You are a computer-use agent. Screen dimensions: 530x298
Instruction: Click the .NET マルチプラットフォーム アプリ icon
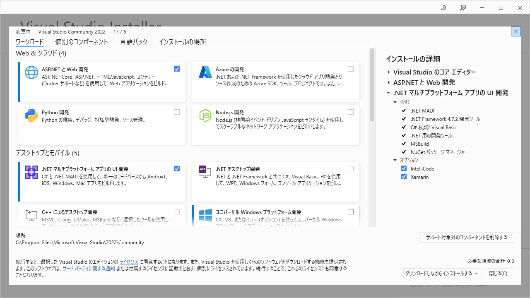coord(31,172)
